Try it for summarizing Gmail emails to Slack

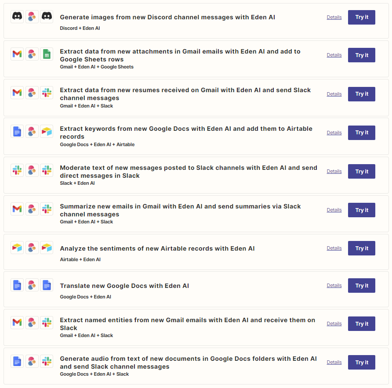362,210
